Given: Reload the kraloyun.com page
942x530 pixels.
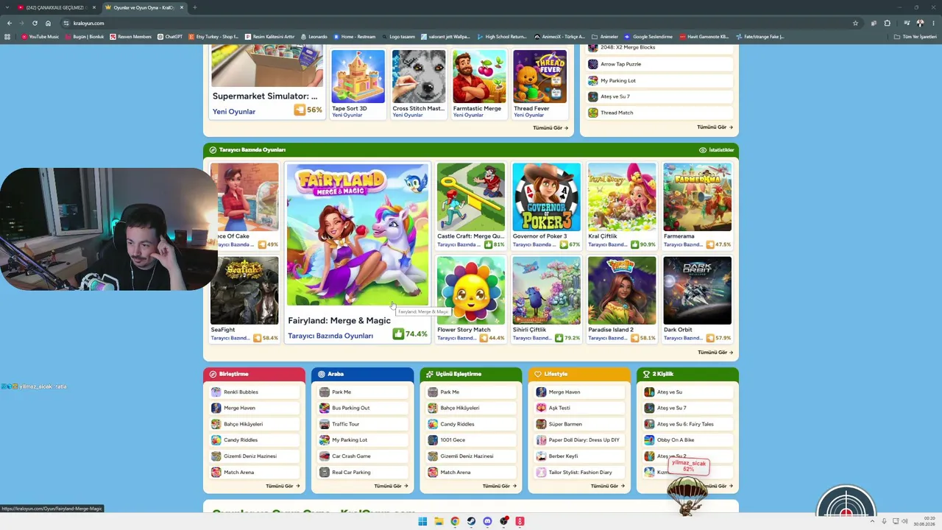Looking at the screenshot, I should 35,23.
